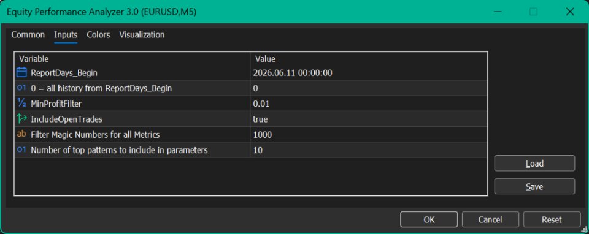Select '0 = all history from ReportDays_Begin' label
Screen dimensions: 589x234
coord(101,88)
